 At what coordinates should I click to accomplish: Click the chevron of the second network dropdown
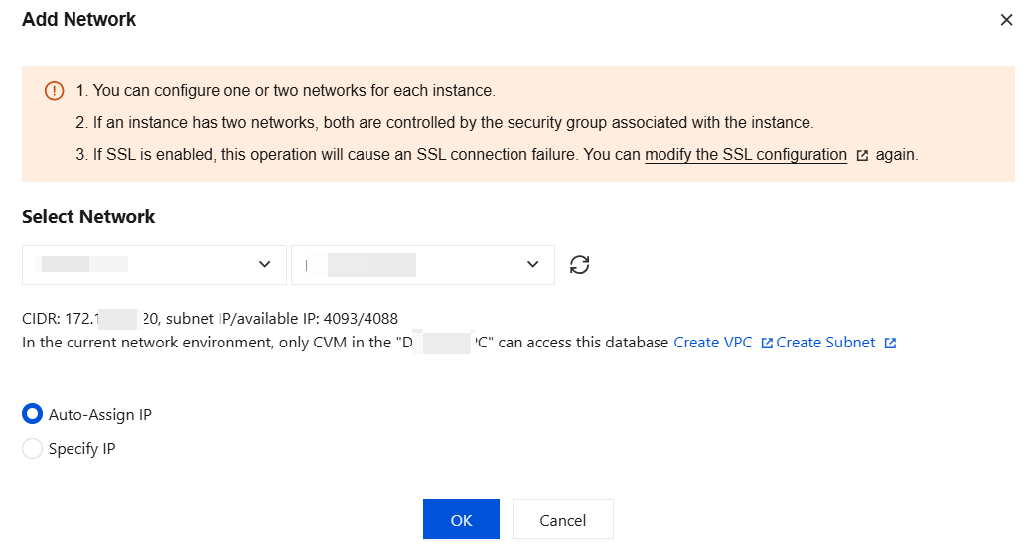(532, 265)
